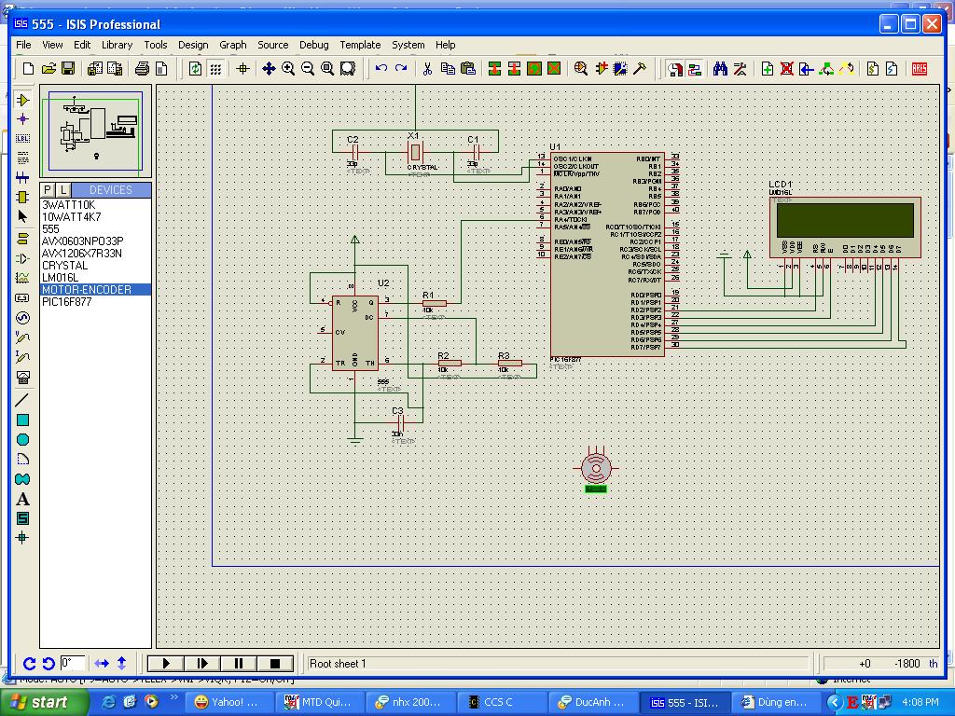Open the Debug menu
The height and width of the screenshot is (716, 955).
tap(313, 45)
